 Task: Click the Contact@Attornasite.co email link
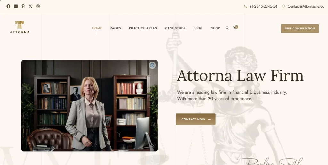pyautogui.click(x=306, y=6)
